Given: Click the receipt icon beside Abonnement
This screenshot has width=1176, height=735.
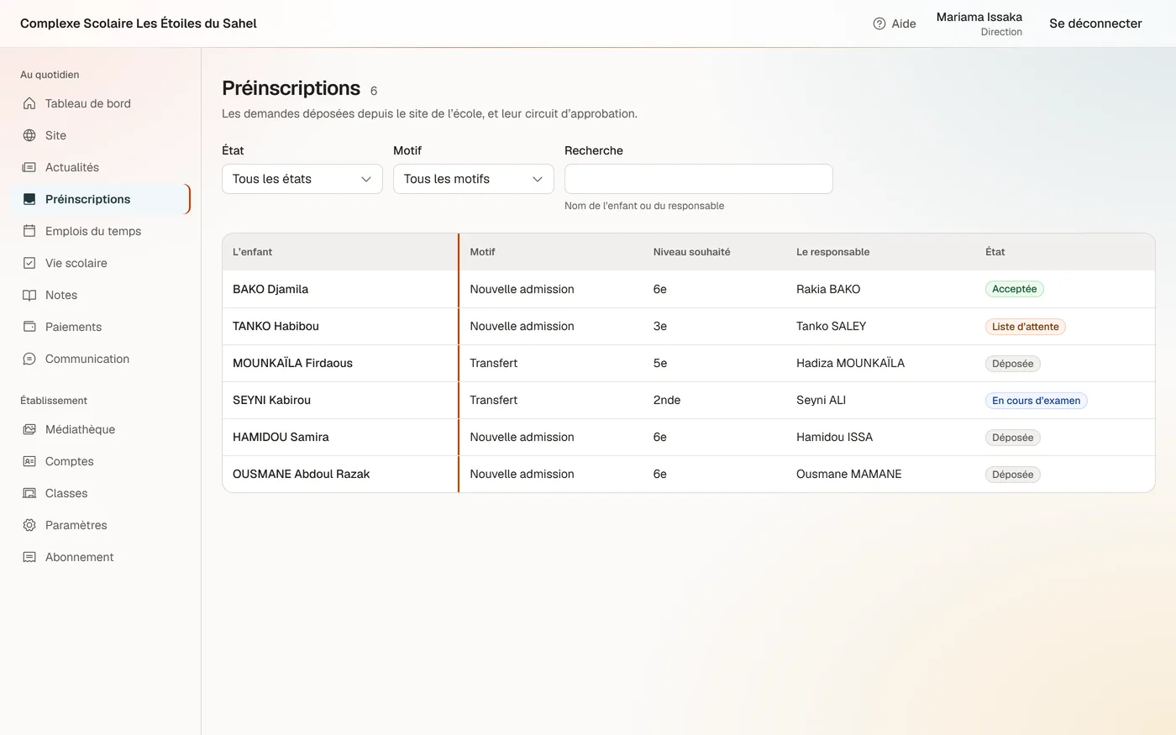Looking at the screenshot, I should (x=29, y=557).
